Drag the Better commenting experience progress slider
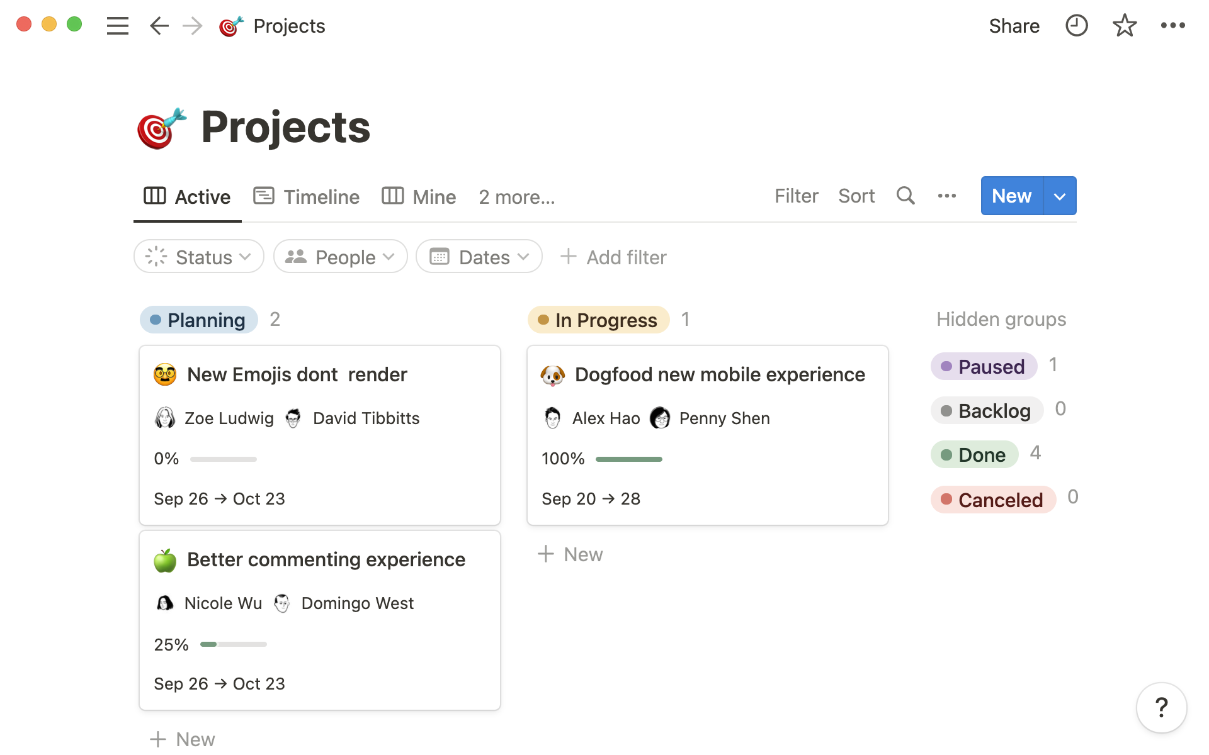This screenshot has width=1209, height=755. [x=215, y=644]
